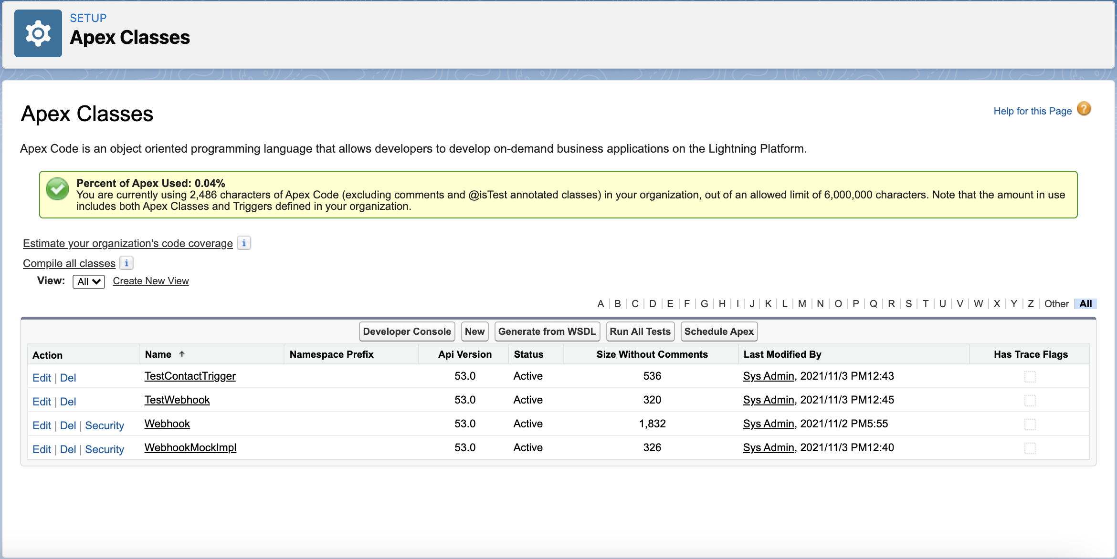
Task: Click Estimate your organization's code coverage
Action: click(x=128, y=243)
